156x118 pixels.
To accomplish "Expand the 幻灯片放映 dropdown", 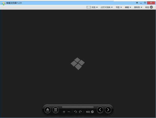I will (x=107, y=7).
